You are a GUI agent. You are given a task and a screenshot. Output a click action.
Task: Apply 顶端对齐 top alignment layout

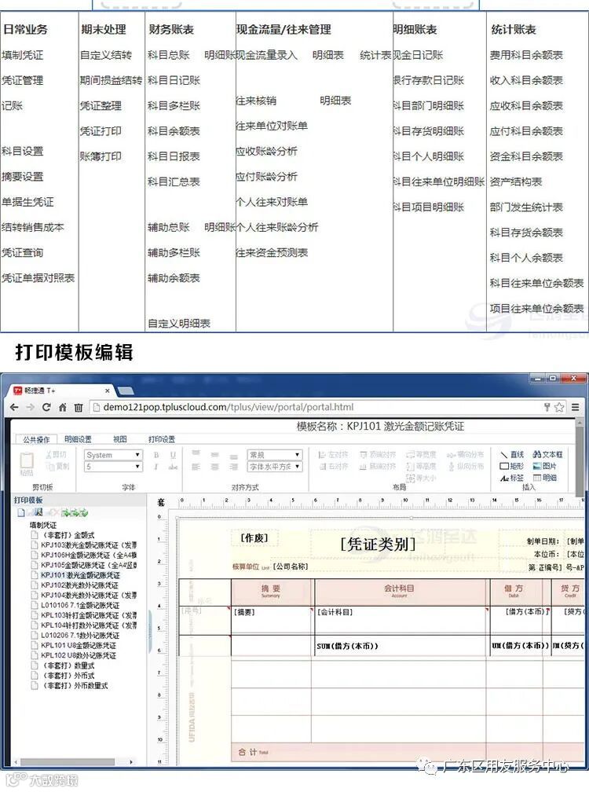click(x=378, y=455)
